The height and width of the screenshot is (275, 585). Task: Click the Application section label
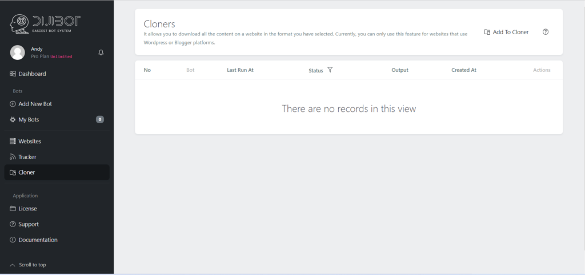coord(25,196)
